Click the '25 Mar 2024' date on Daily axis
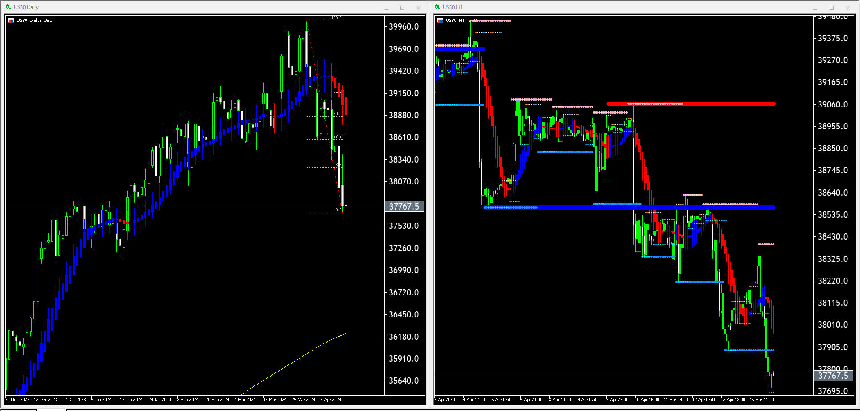Screen dimensions: 860x411 click(x=304, y=400)
